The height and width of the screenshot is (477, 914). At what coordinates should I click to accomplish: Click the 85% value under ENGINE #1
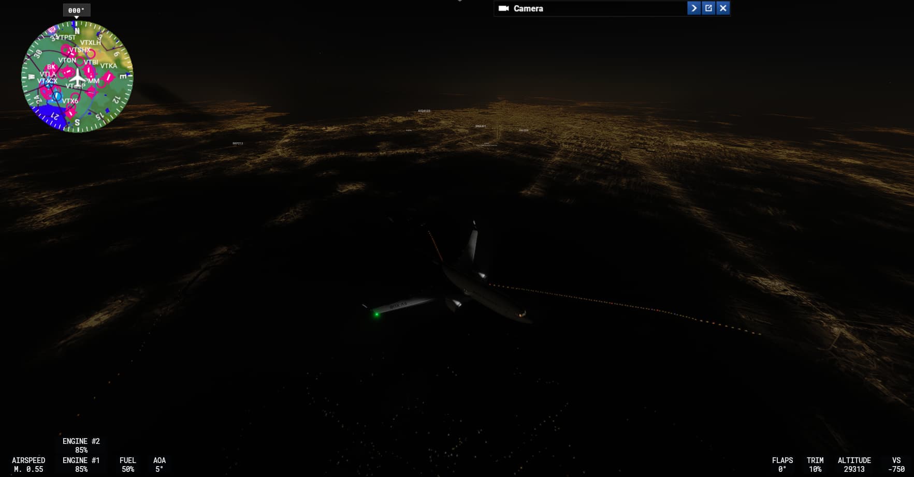click(x=81, y=469)
